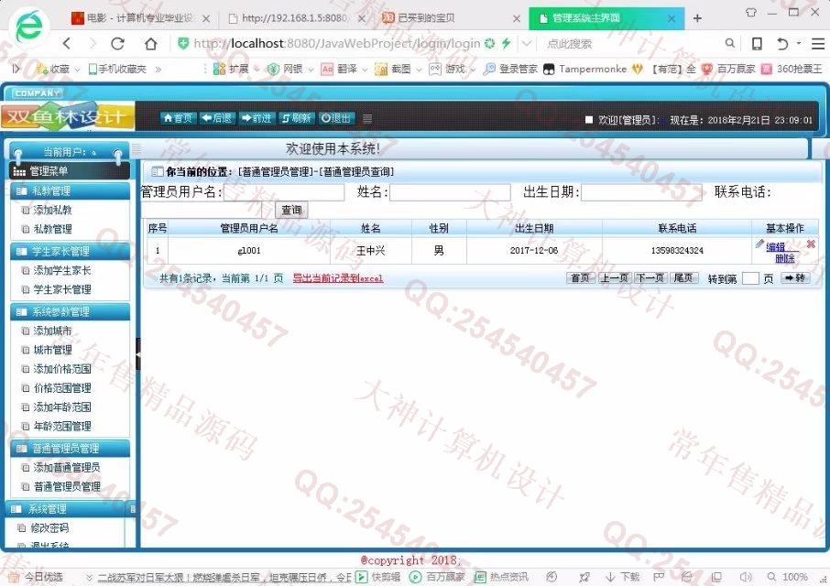This screenshot has width=830, height=586.
Task: Click the browser undo/restore arrow icon
Action: (783, 43)
